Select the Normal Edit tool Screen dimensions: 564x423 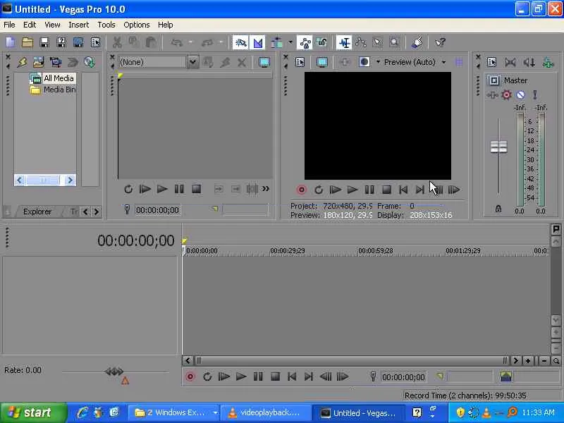[344, 42]
